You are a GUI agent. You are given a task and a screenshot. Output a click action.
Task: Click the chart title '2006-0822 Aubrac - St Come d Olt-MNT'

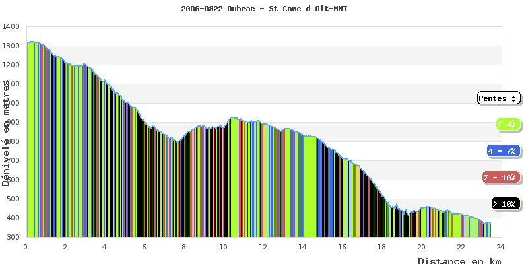point(264,9)
